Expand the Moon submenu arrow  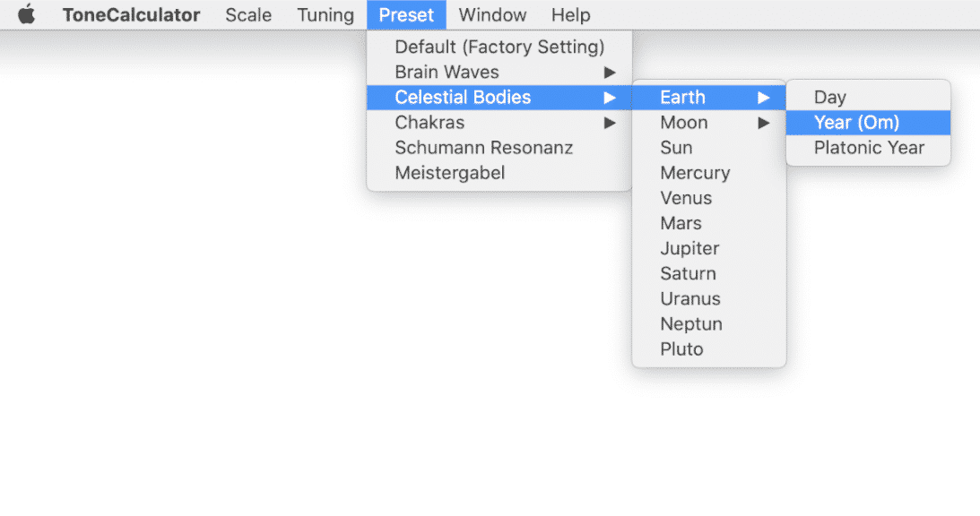[x=763, y=123]
